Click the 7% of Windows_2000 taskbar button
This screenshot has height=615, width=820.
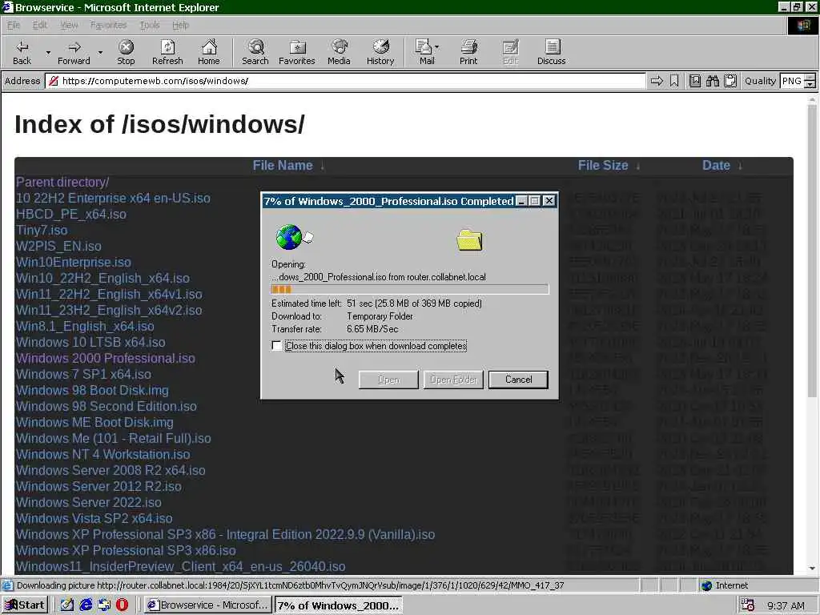click(x=339, y=605)
